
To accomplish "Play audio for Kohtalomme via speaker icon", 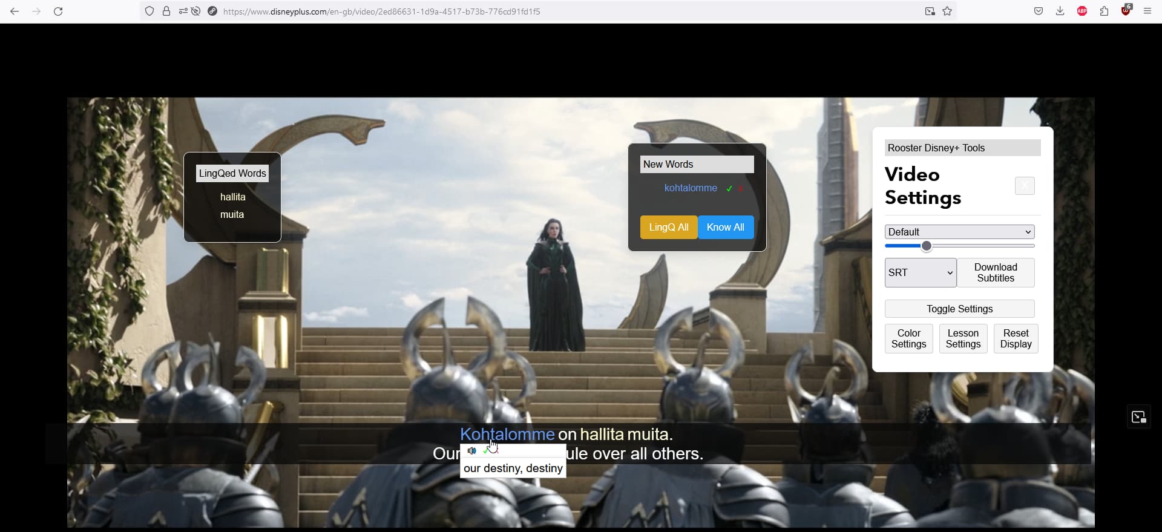I will tap(472, 451).
